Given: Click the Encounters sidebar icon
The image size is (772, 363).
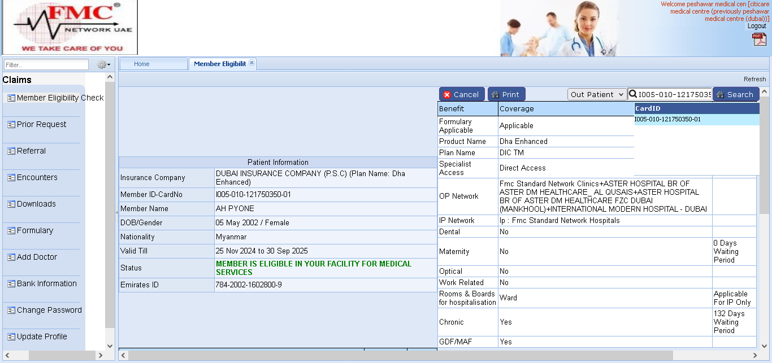Looking at the screenshot, I should (x=11, y=178).
